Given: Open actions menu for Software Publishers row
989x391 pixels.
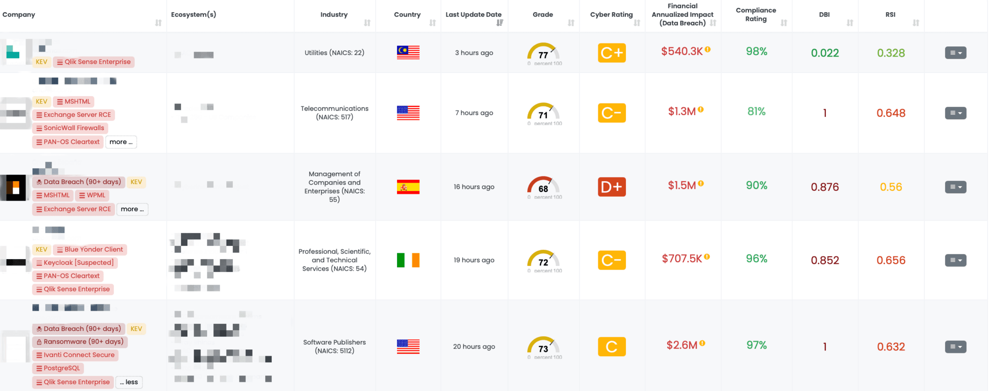Looking at the screenshot, I should 956,347.
